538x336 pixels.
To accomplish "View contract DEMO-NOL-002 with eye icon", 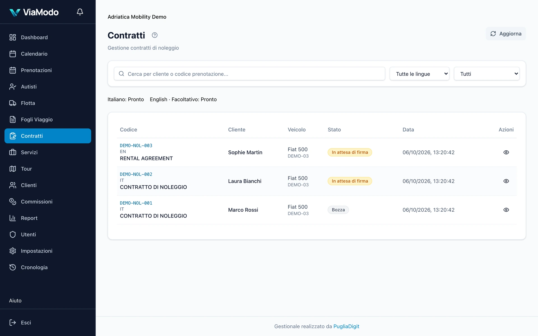I will [x=506, y=181].
